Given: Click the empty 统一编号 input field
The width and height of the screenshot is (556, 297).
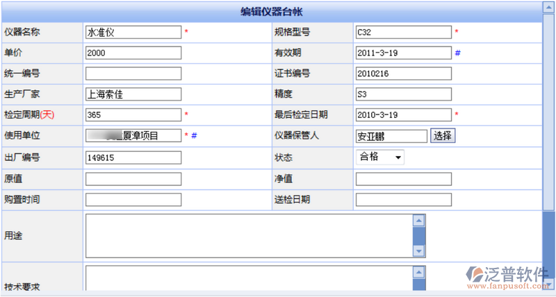Looking at the screenshot, I should click(133, 74).
